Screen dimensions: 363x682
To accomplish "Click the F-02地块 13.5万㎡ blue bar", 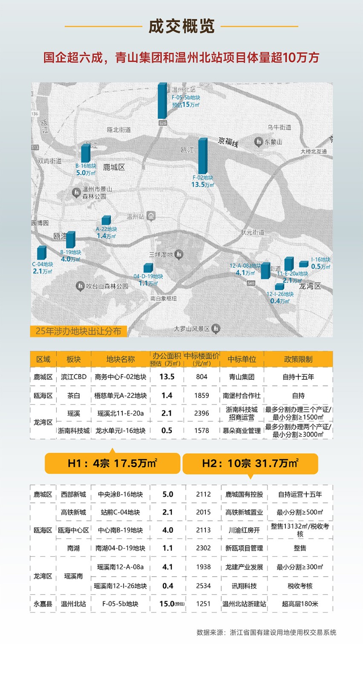I will [203, 156].
